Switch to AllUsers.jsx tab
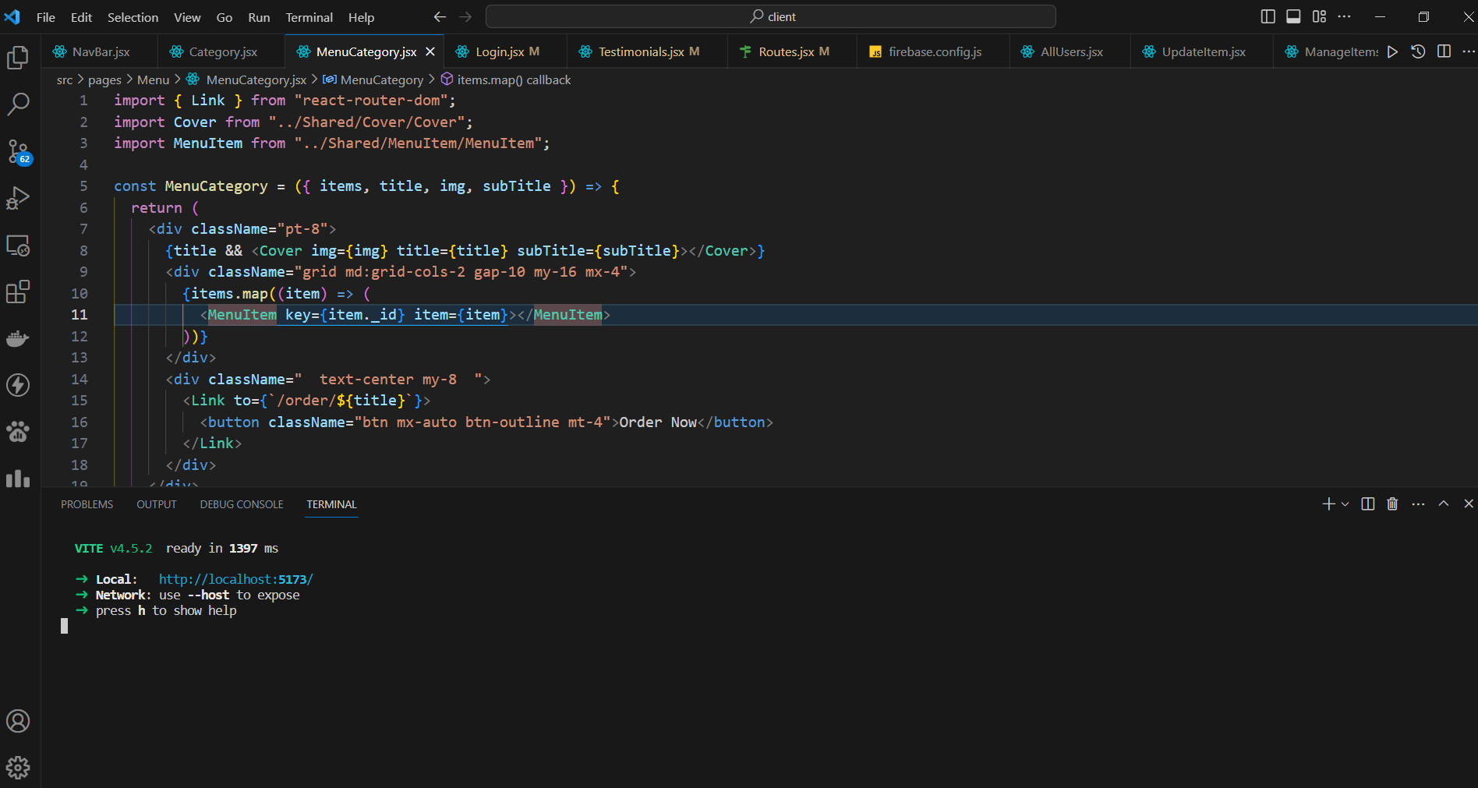The width and height of the screenshot is (1478, 788). tap(1070, 51)
